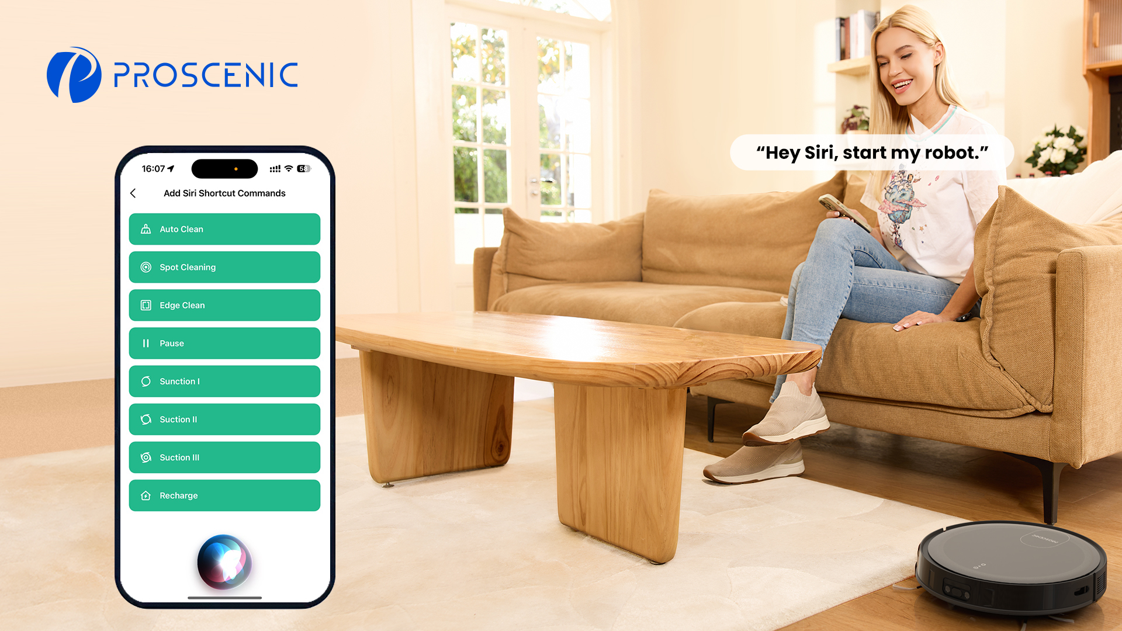
Task: Enable Auto Clean Siri shortcut
Action: click(x=223, y=229)
